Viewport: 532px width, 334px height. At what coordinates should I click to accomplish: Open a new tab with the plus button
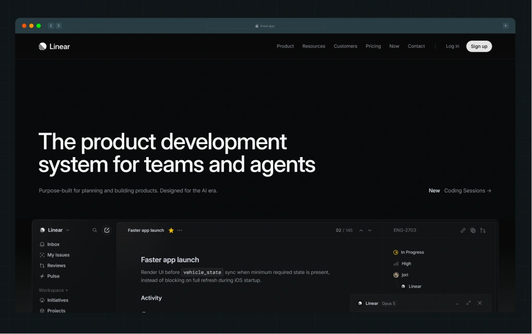[x=505, y=26]
